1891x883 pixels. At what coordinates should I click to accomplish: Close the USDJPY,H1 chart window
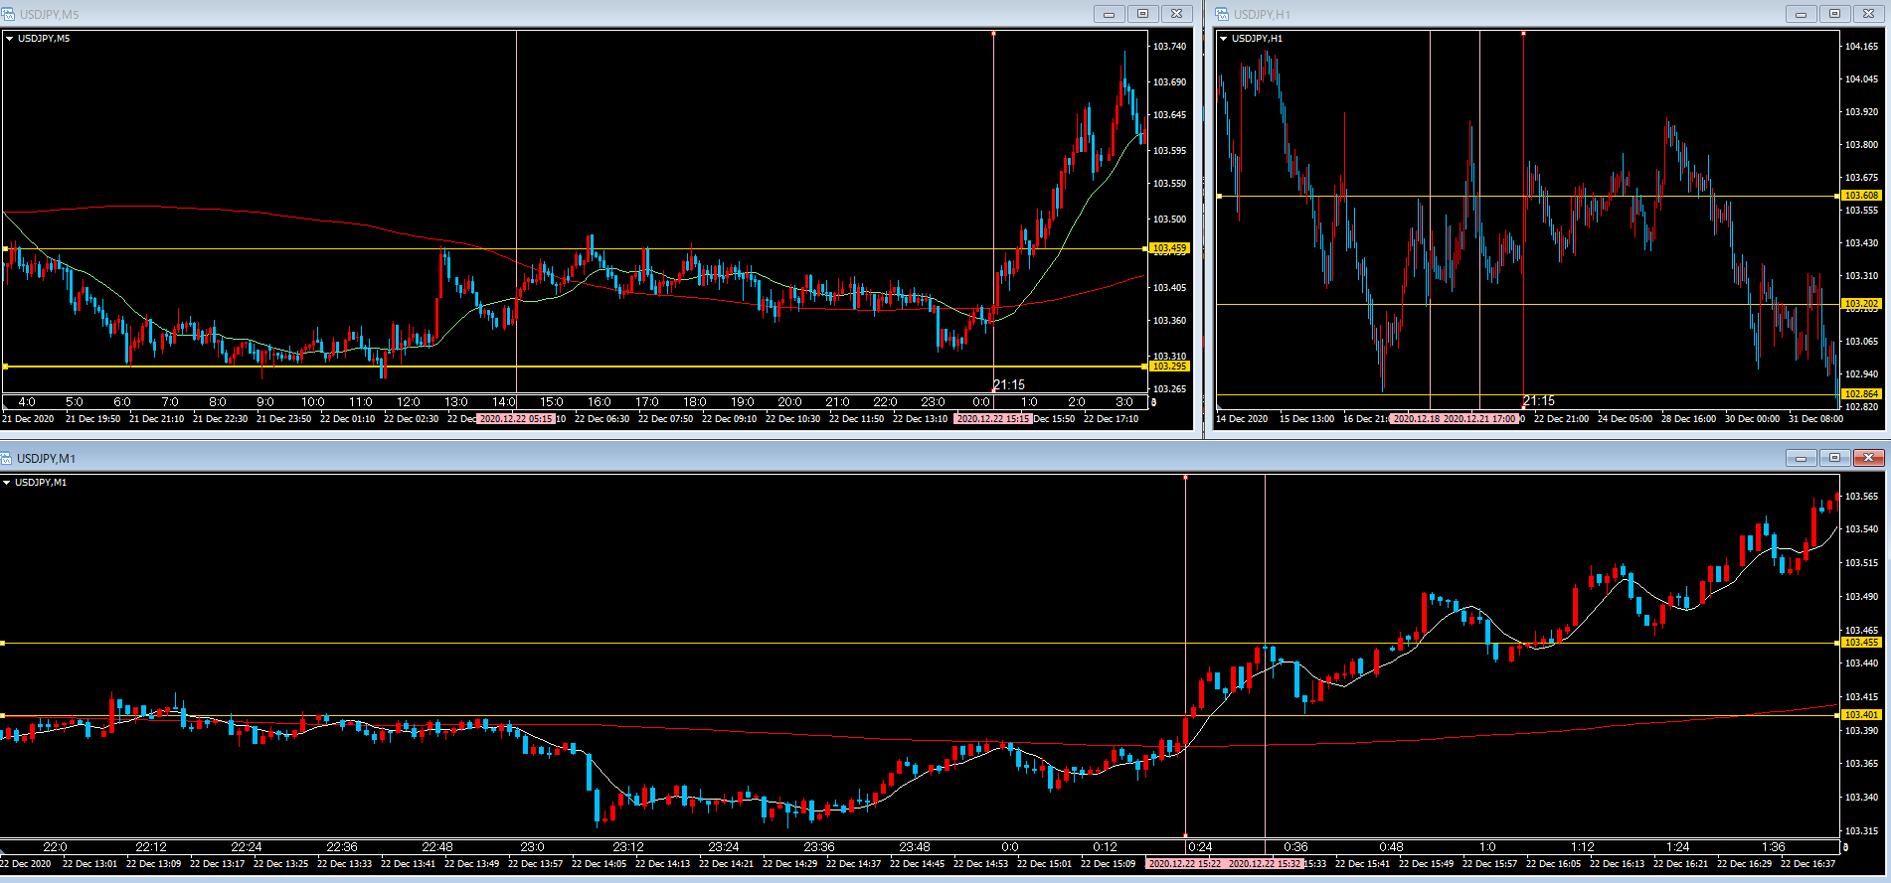point(1868,14)
